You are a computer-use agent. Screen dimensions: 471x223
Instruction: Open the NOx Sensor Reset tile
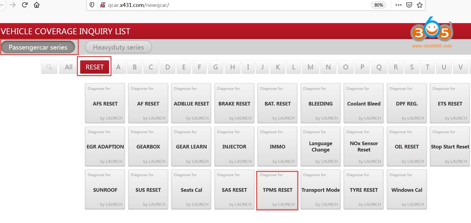tap(364, 146)
